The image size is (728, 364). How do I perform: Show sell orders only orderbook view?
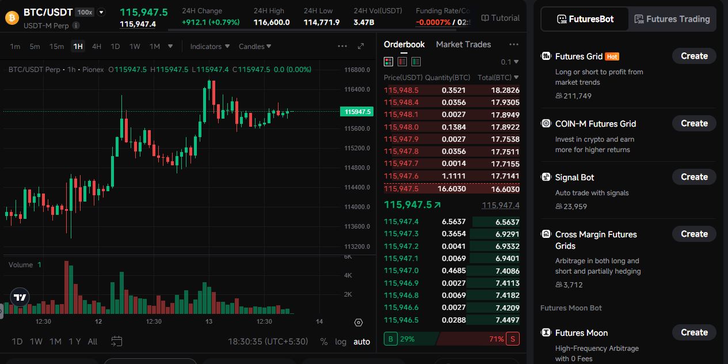(x=402, y=62)
